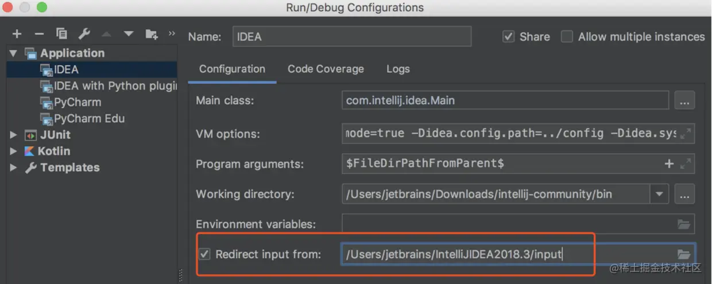Select IDEA configuration in tree

92,69
